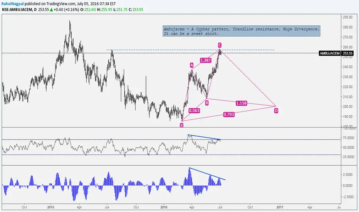
Task: Click the pink D pattern point label
Action: [276, 111]
